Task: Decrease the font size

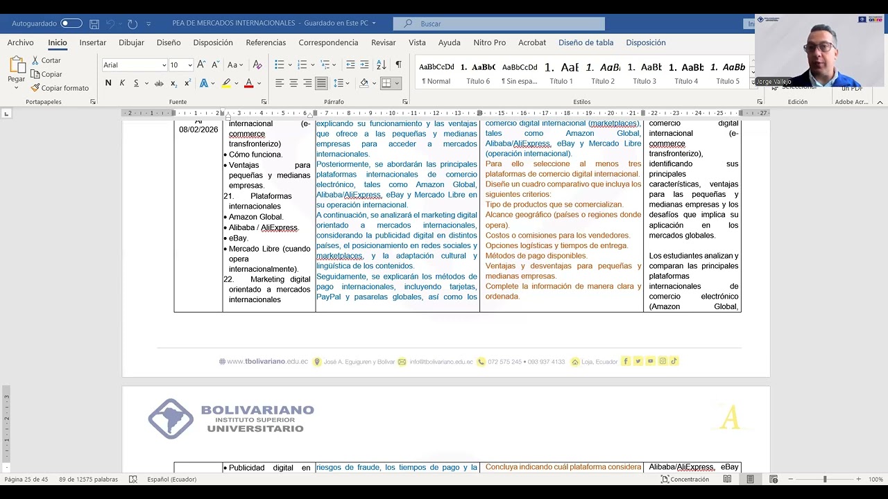Action: point(216,64)
